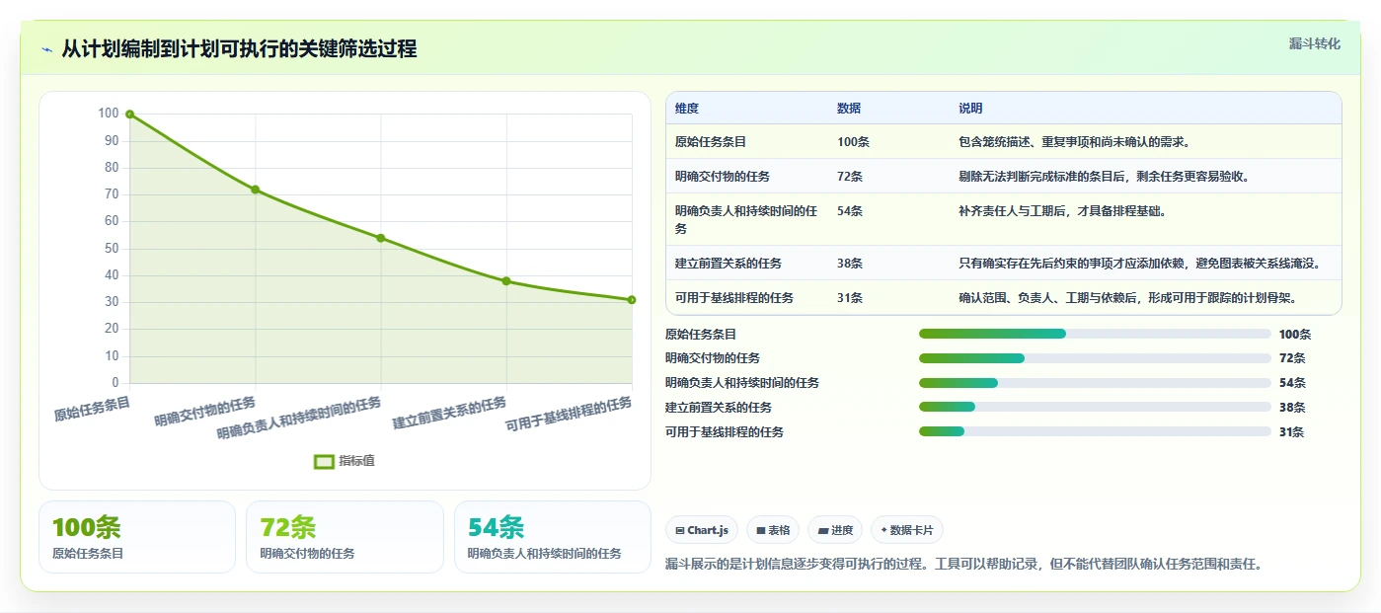Image resolution: width=1381 pixels, height=613 pixels.
Task: Click the 数据 column header
Action: point(849,109)
